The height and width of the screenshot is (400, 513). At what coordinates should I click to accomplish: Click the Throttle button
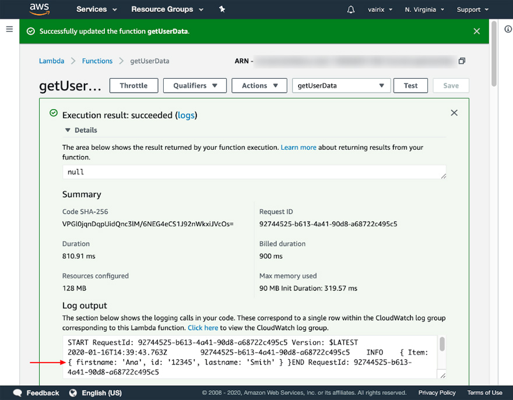pyautogui.click(x=133, y=85)
